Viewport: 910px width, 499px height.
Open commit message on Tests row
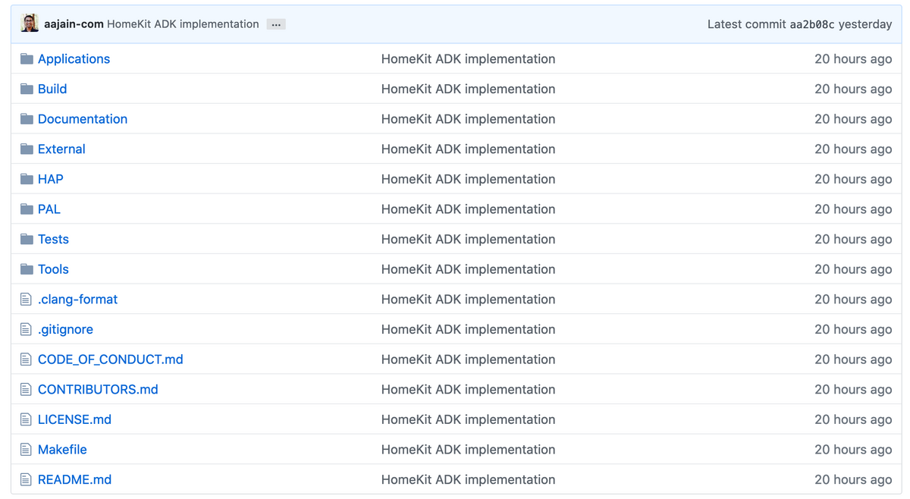pos(468,240)
